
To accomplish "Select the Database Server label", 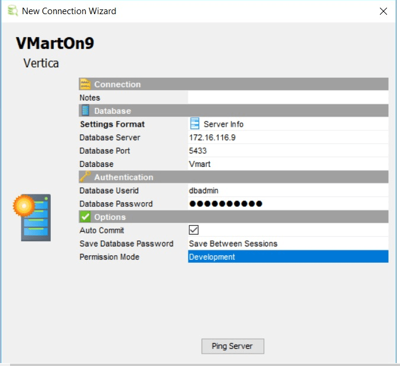I will (x=110, y=137).
